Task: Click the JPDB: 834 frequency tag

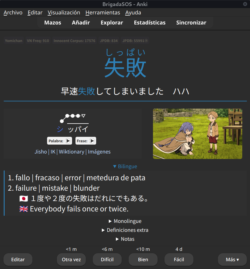Action: point(109,41)
